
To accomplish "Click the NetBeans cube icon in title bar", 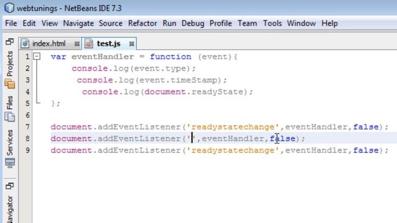I will (x=9, y=7).
